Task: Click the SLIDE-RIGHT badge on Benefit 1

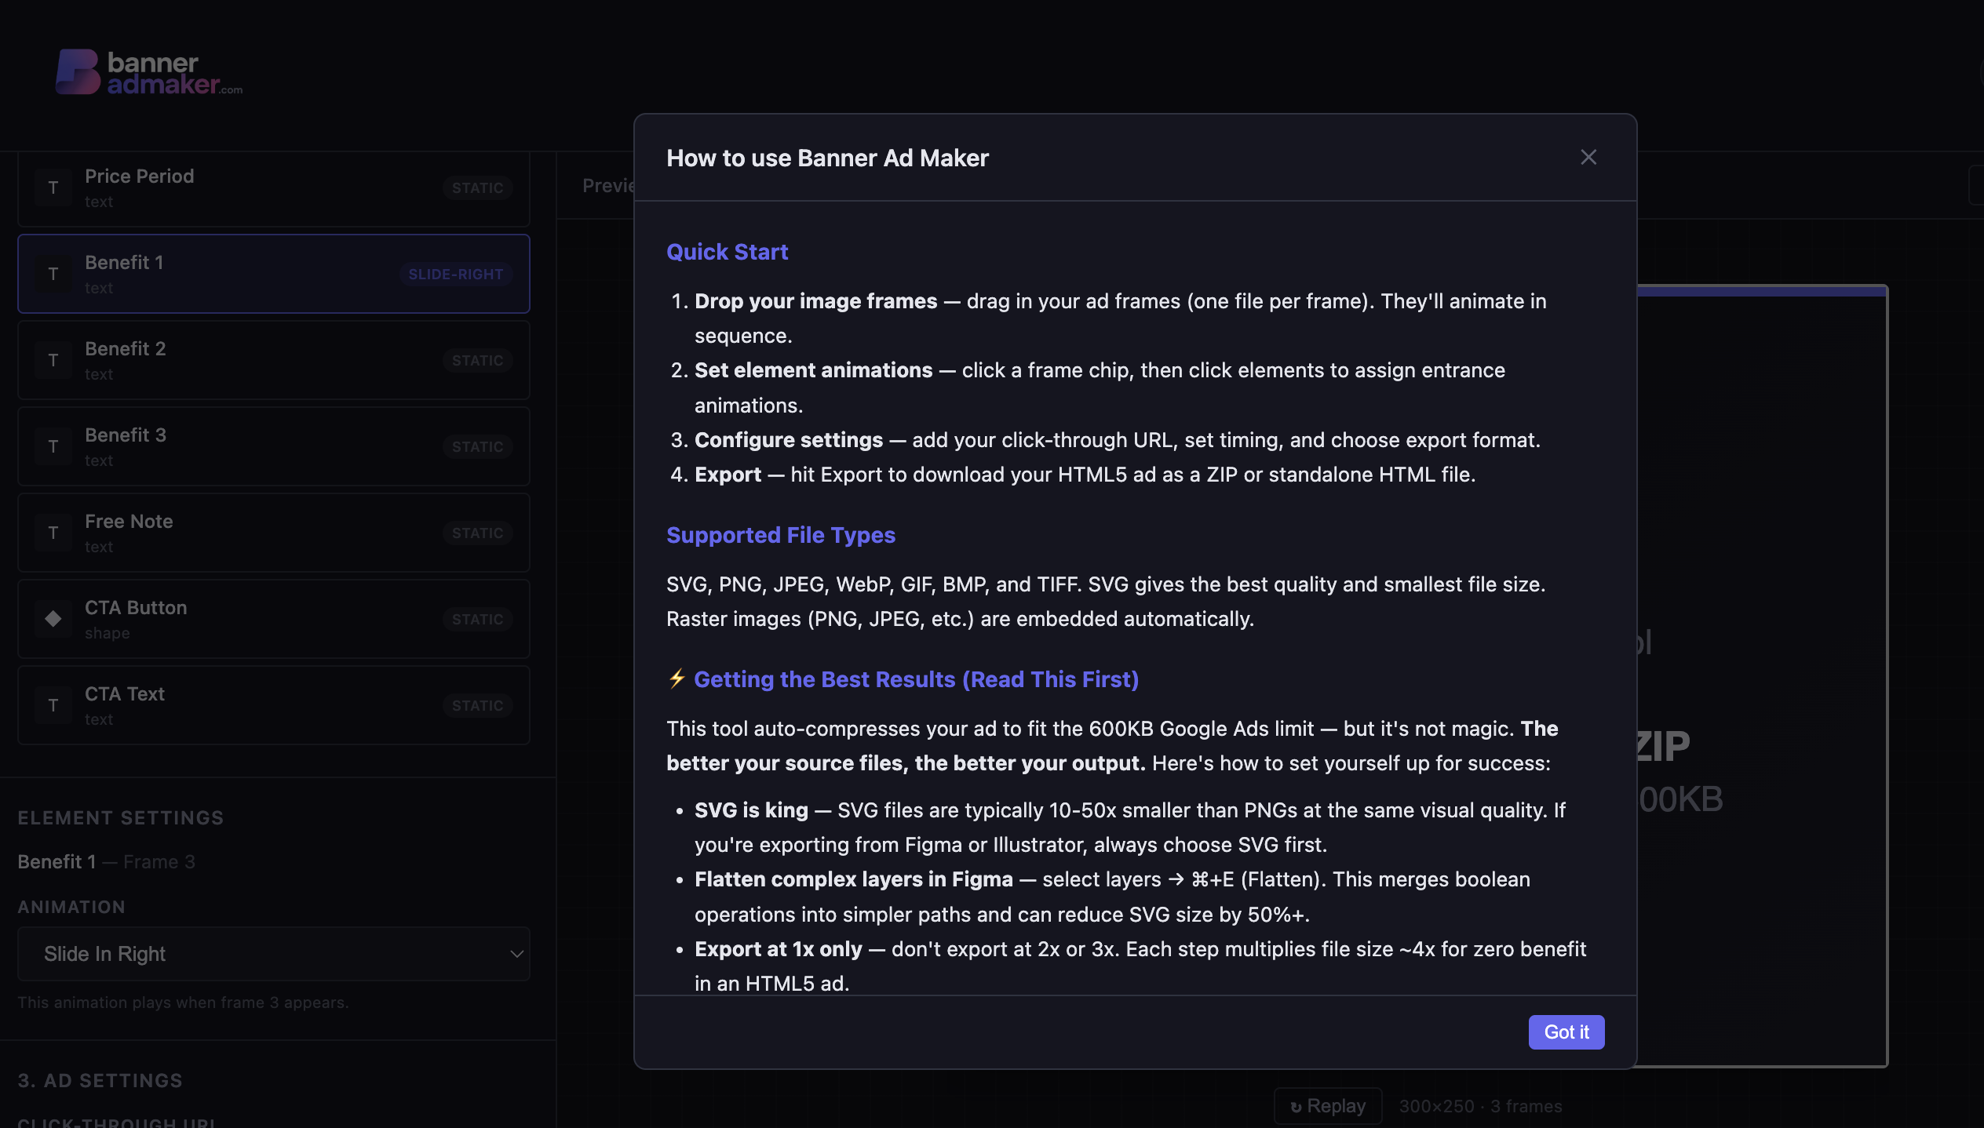Action: point(456,274)
